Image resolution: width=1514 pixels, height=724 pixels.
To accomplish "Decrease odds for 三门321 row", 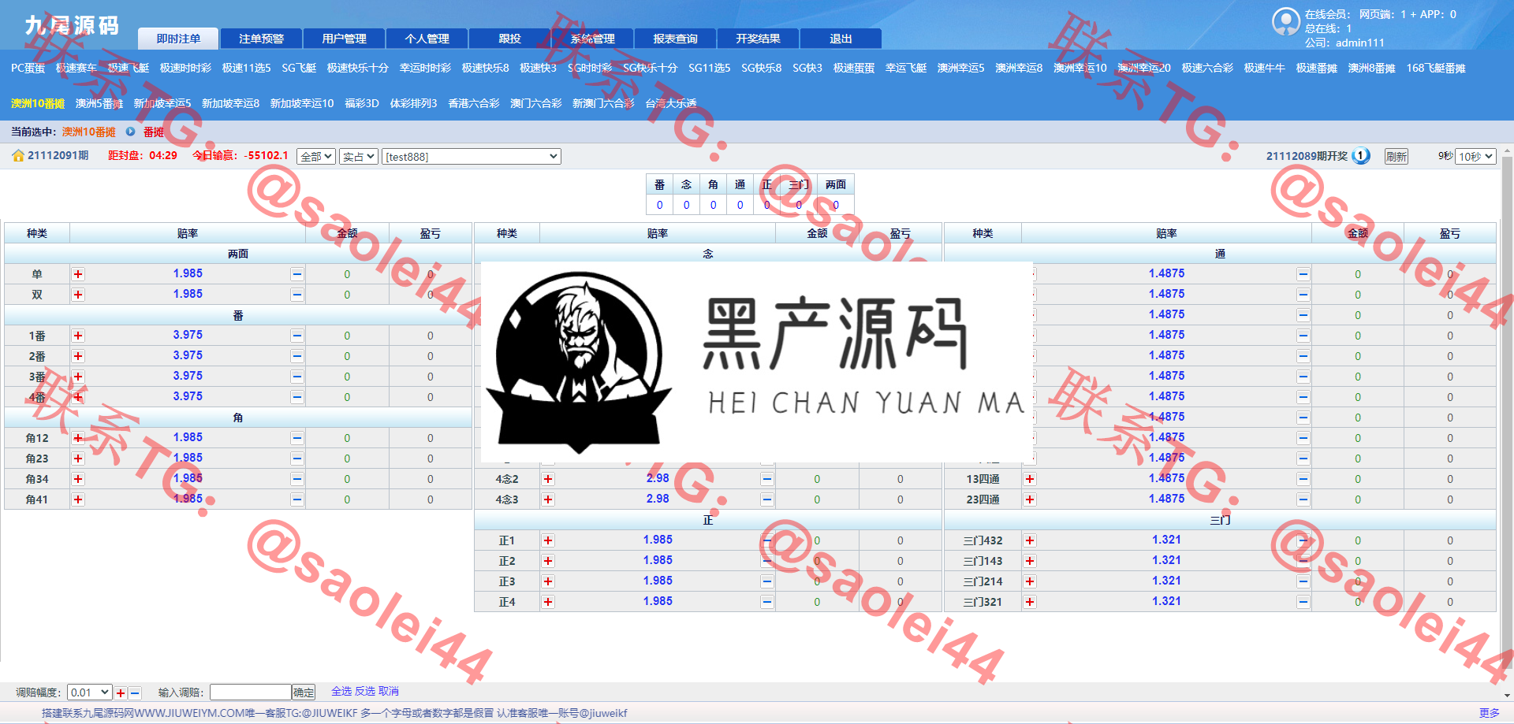I will pos(1303,602).
